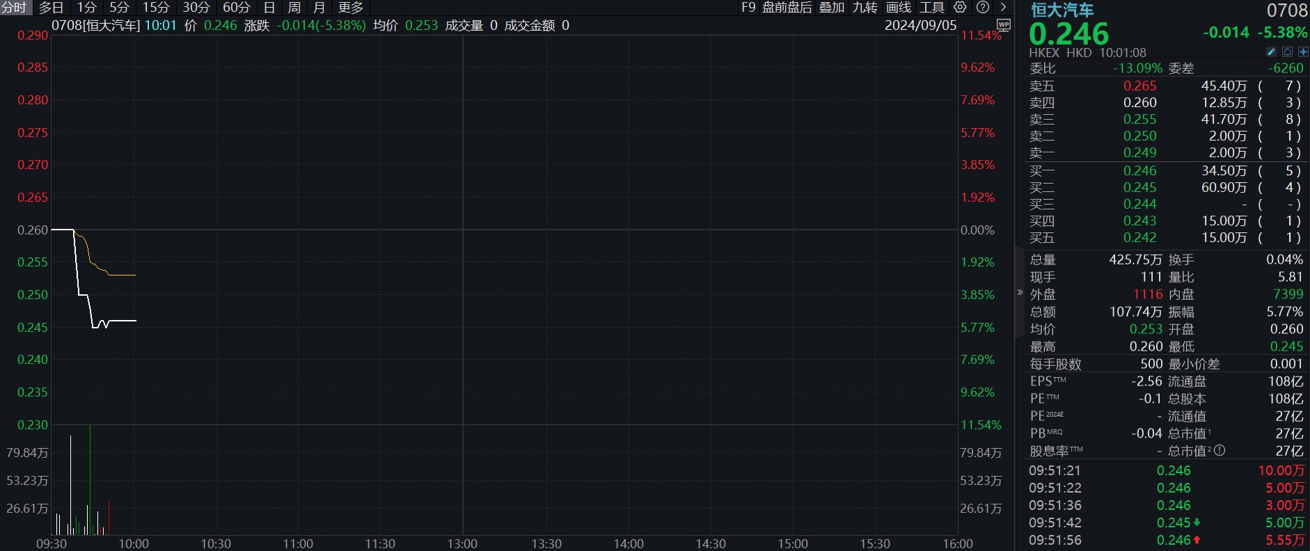Screen dimensions: 1310x551
Task: Open the 工具 tools menu
Action: point(932,8)
